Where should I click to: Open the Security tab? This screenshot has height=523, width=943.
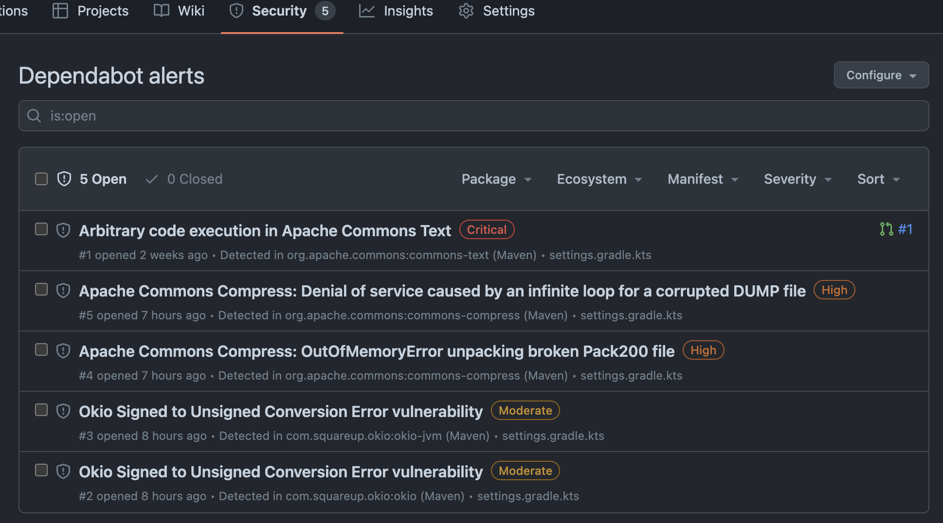pyautogui.click(x=282, y=11)
